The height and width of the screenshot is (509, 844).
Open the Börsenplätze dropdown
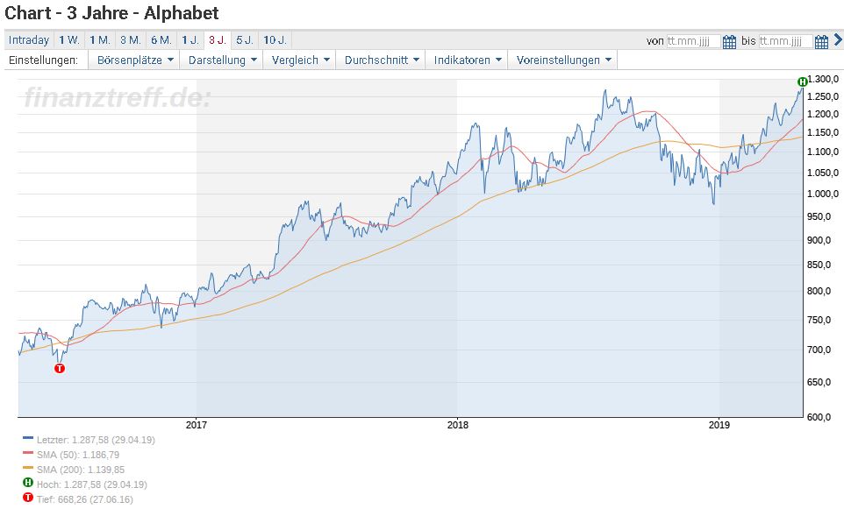point(134,60)
